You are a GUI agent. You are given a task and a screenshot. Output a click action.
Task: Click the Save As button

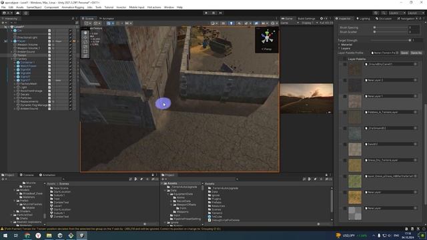coord(416,53)
